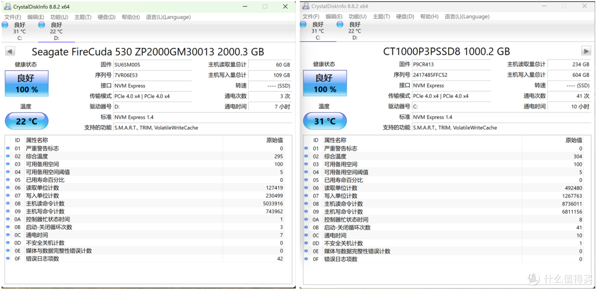Select row 0A 控制器忙状态时间 with value 8
Image resolution: width=598 pixels, height=291 pixels.
coord(444,219)
